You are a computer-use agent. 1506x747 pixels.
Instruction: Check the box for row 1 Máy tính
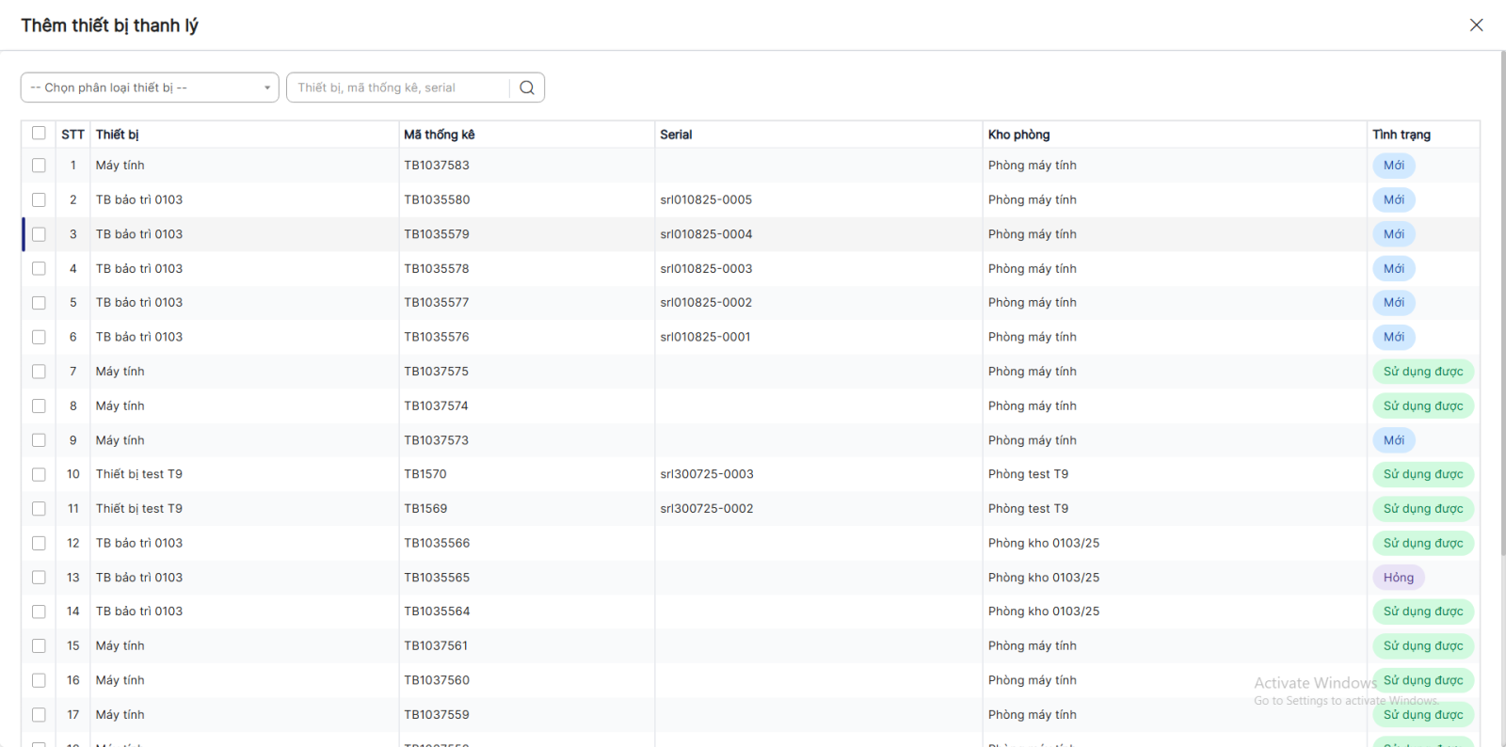(39, 166)
